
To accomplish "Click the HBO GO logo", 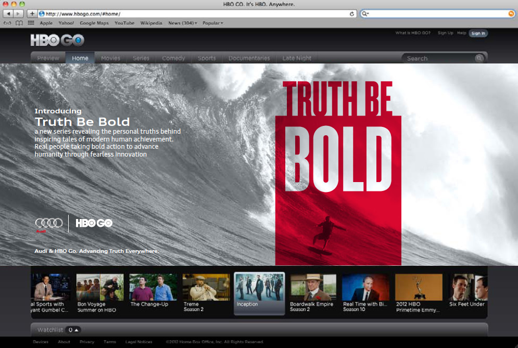I will pos(57,40).
